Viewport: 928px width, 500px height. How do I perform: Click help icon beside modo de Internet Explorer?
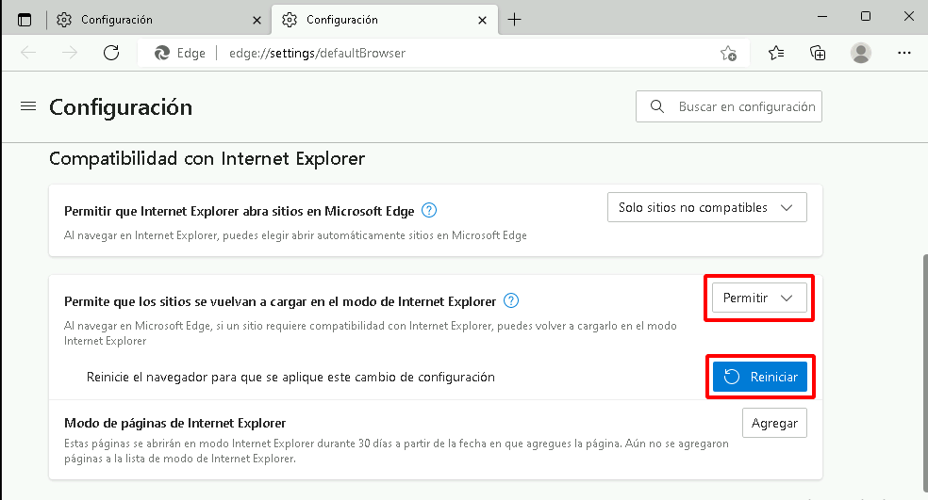511,300
